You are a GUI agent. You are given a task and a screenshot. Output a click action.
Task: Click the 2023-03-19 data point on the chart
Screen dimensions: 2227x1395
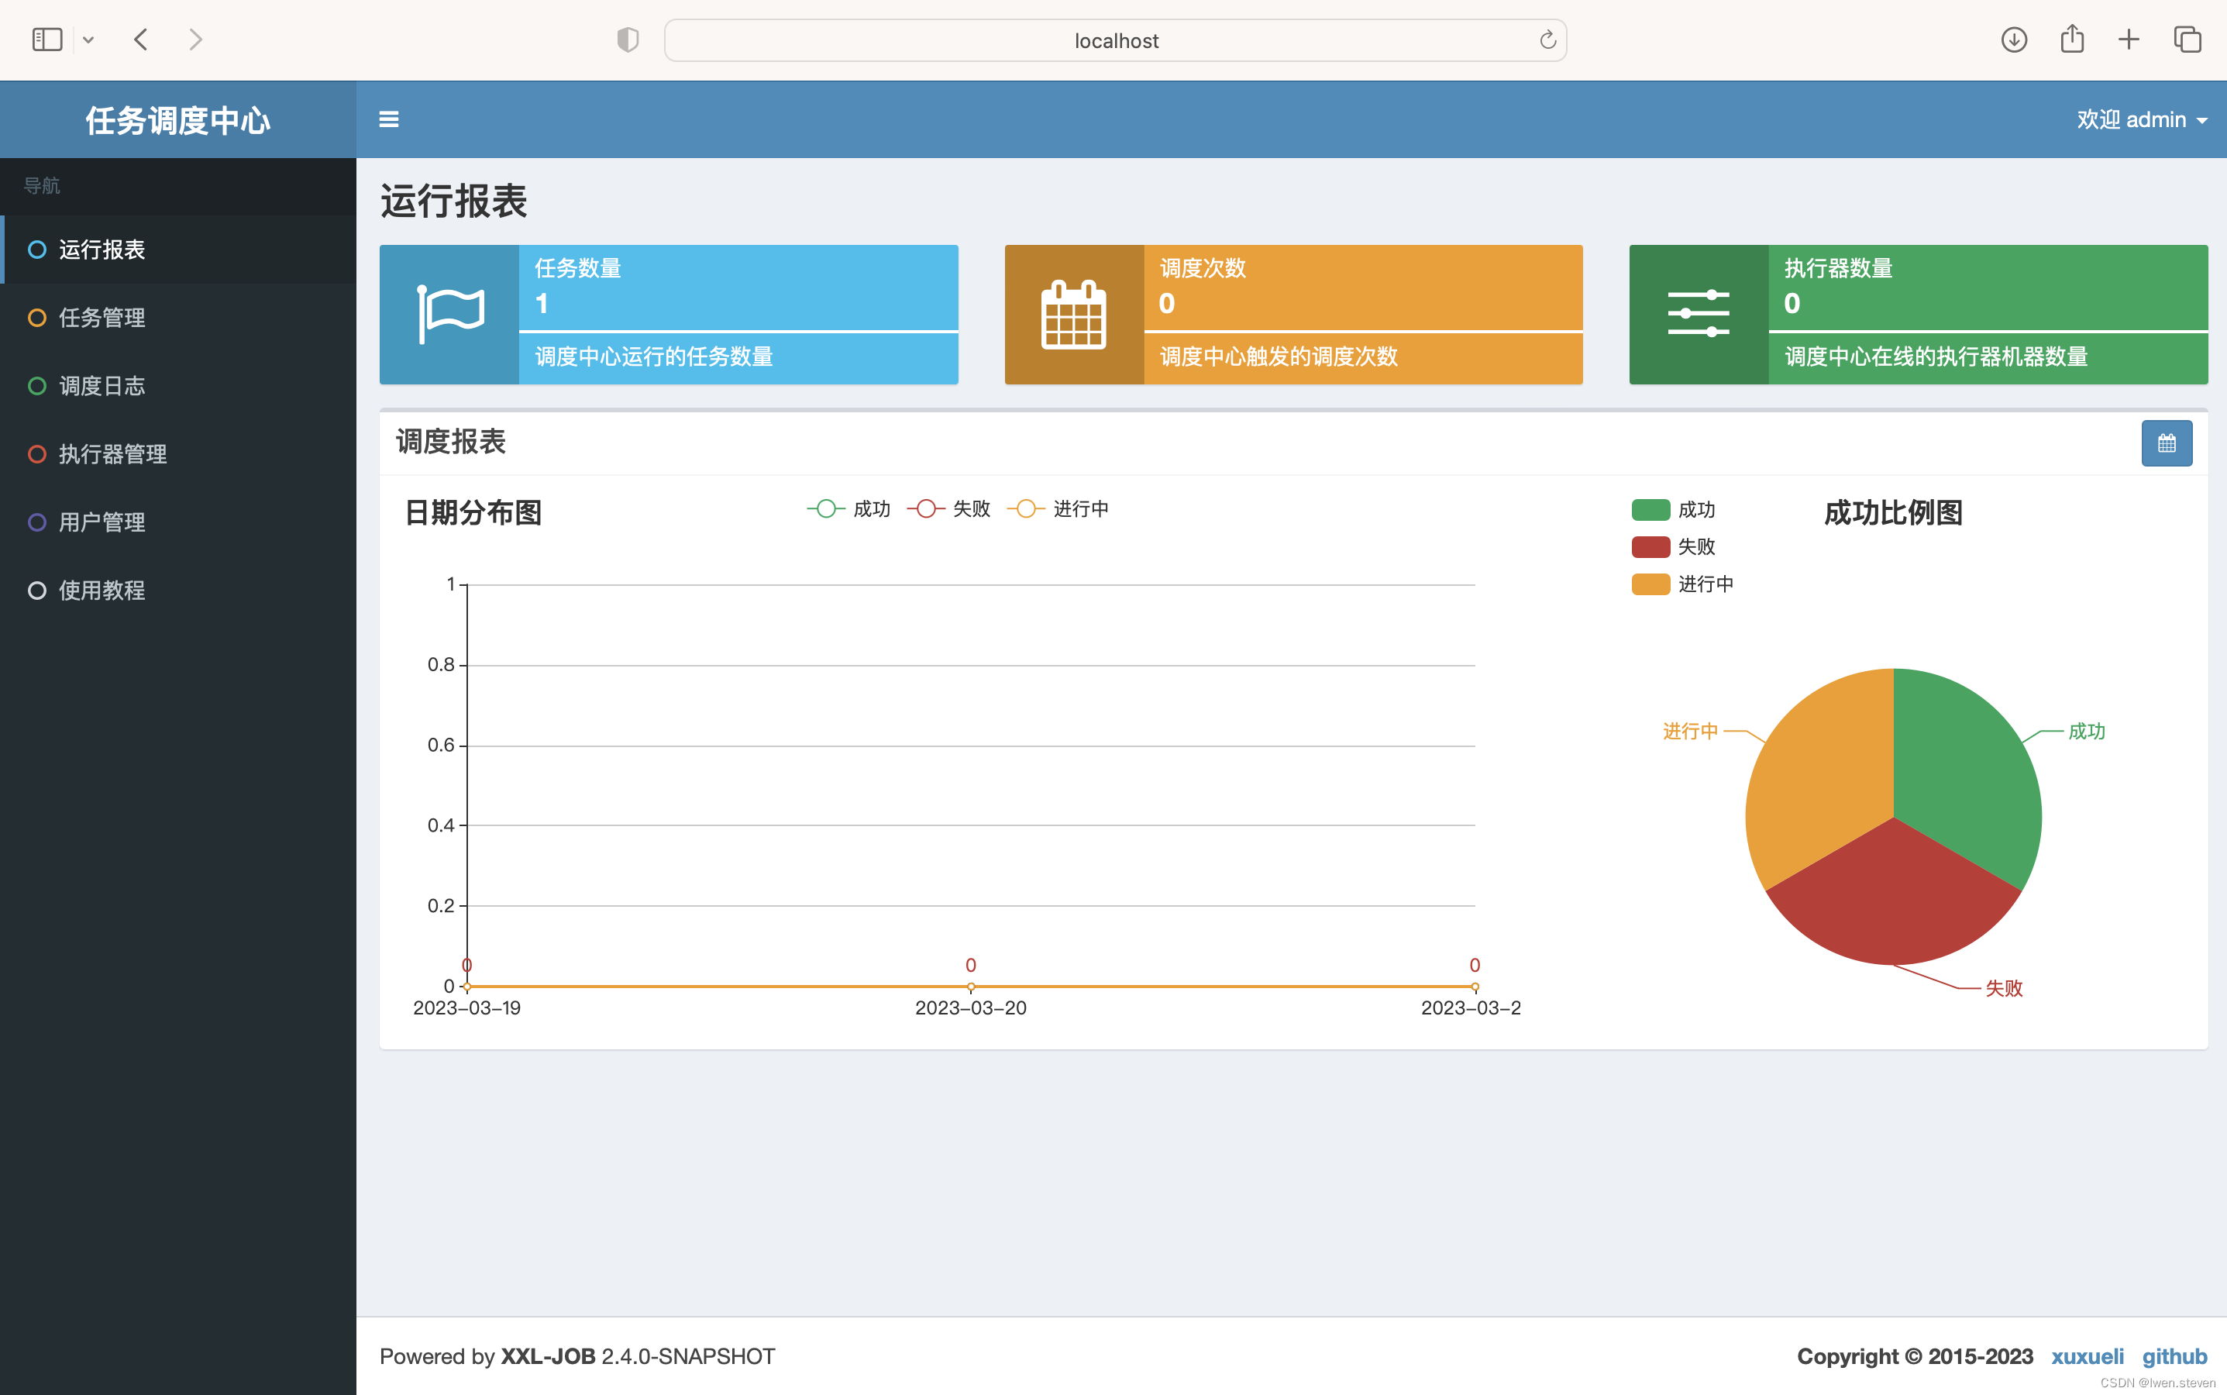click(466, 987)
